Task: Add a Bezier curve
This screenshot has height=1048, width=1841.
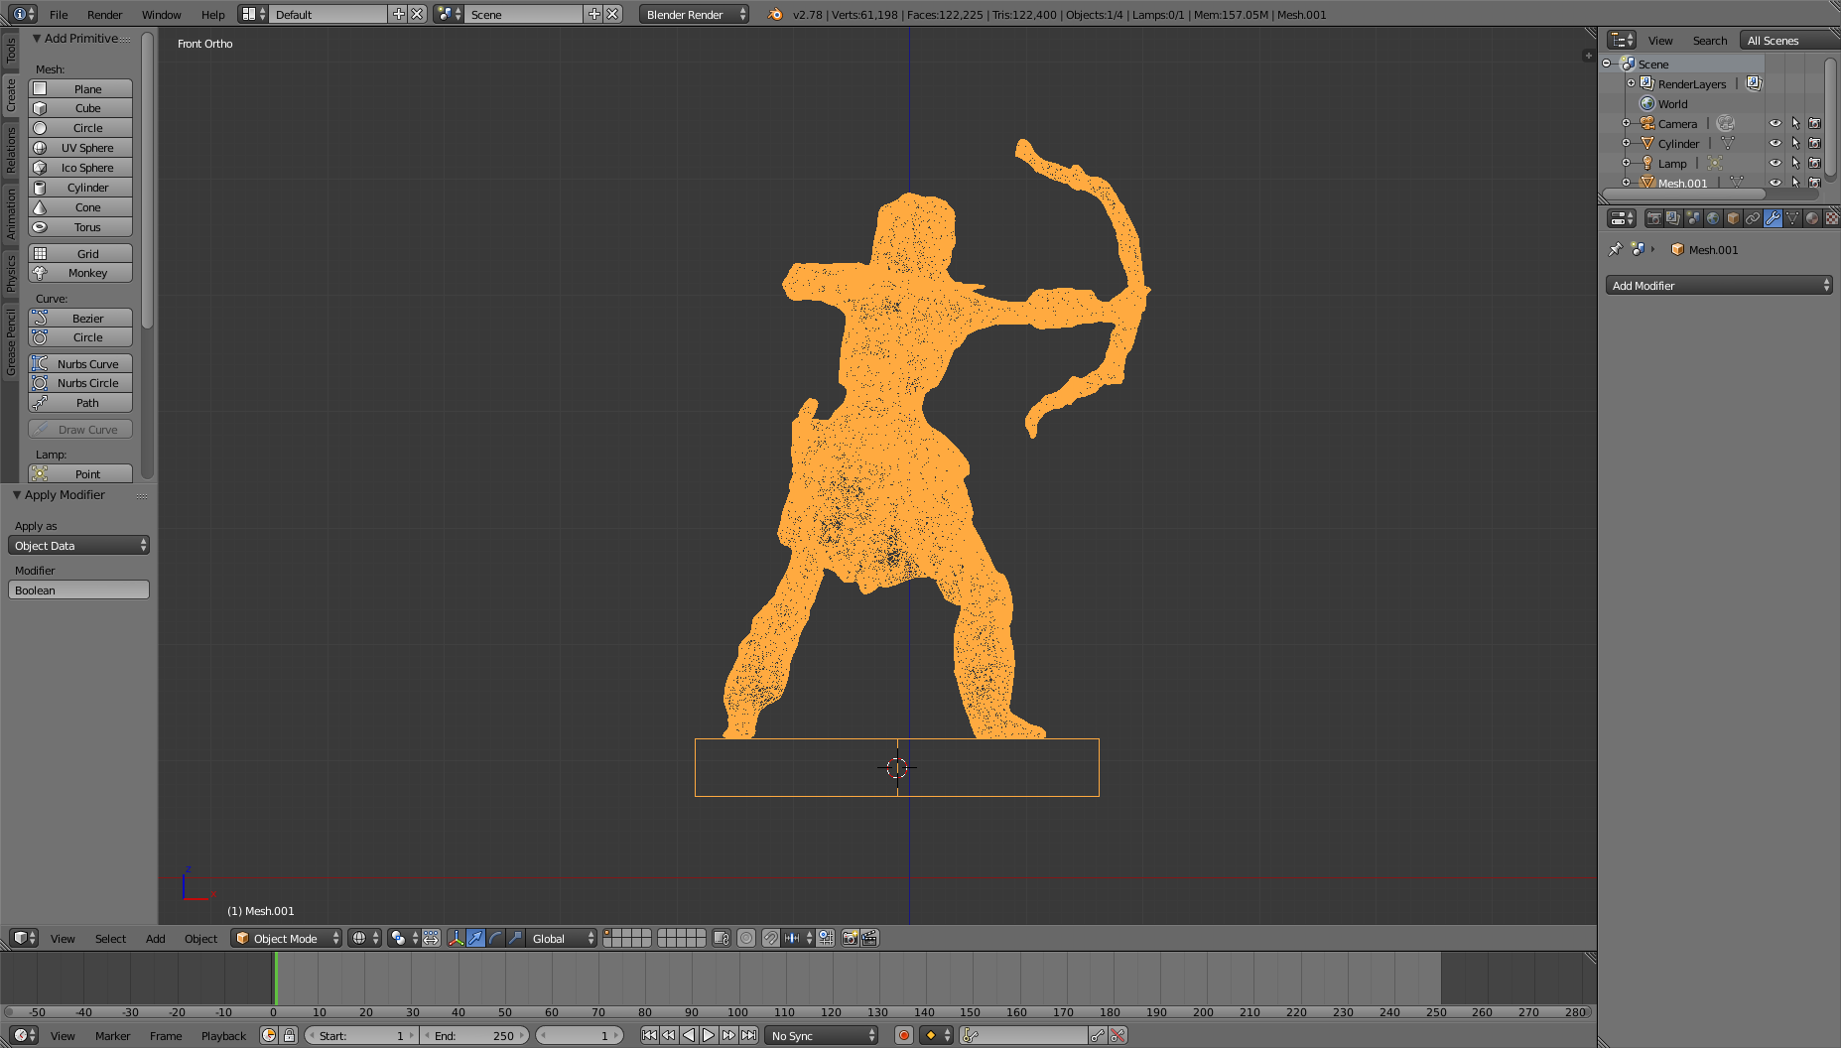Action: [80, 319]
